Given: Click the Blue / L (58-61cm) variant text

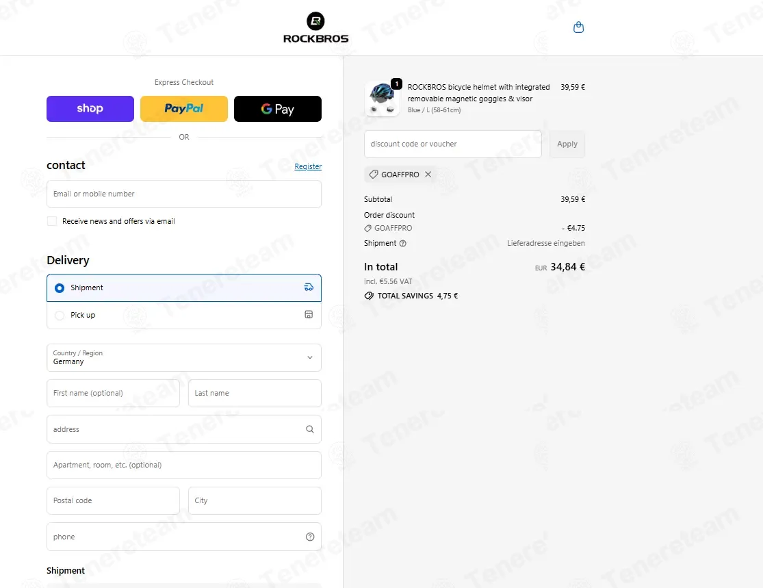Looking at the screenshot, I should click(x=434, y=110).
